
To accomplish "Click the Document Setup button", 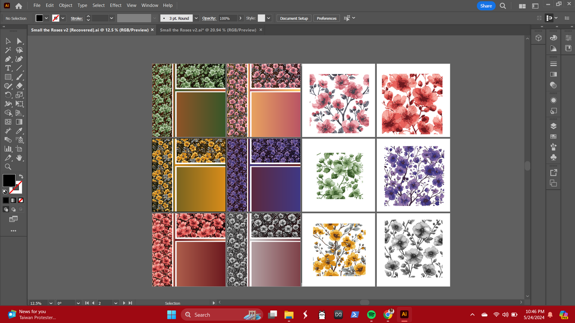I will tap(294, 18).
